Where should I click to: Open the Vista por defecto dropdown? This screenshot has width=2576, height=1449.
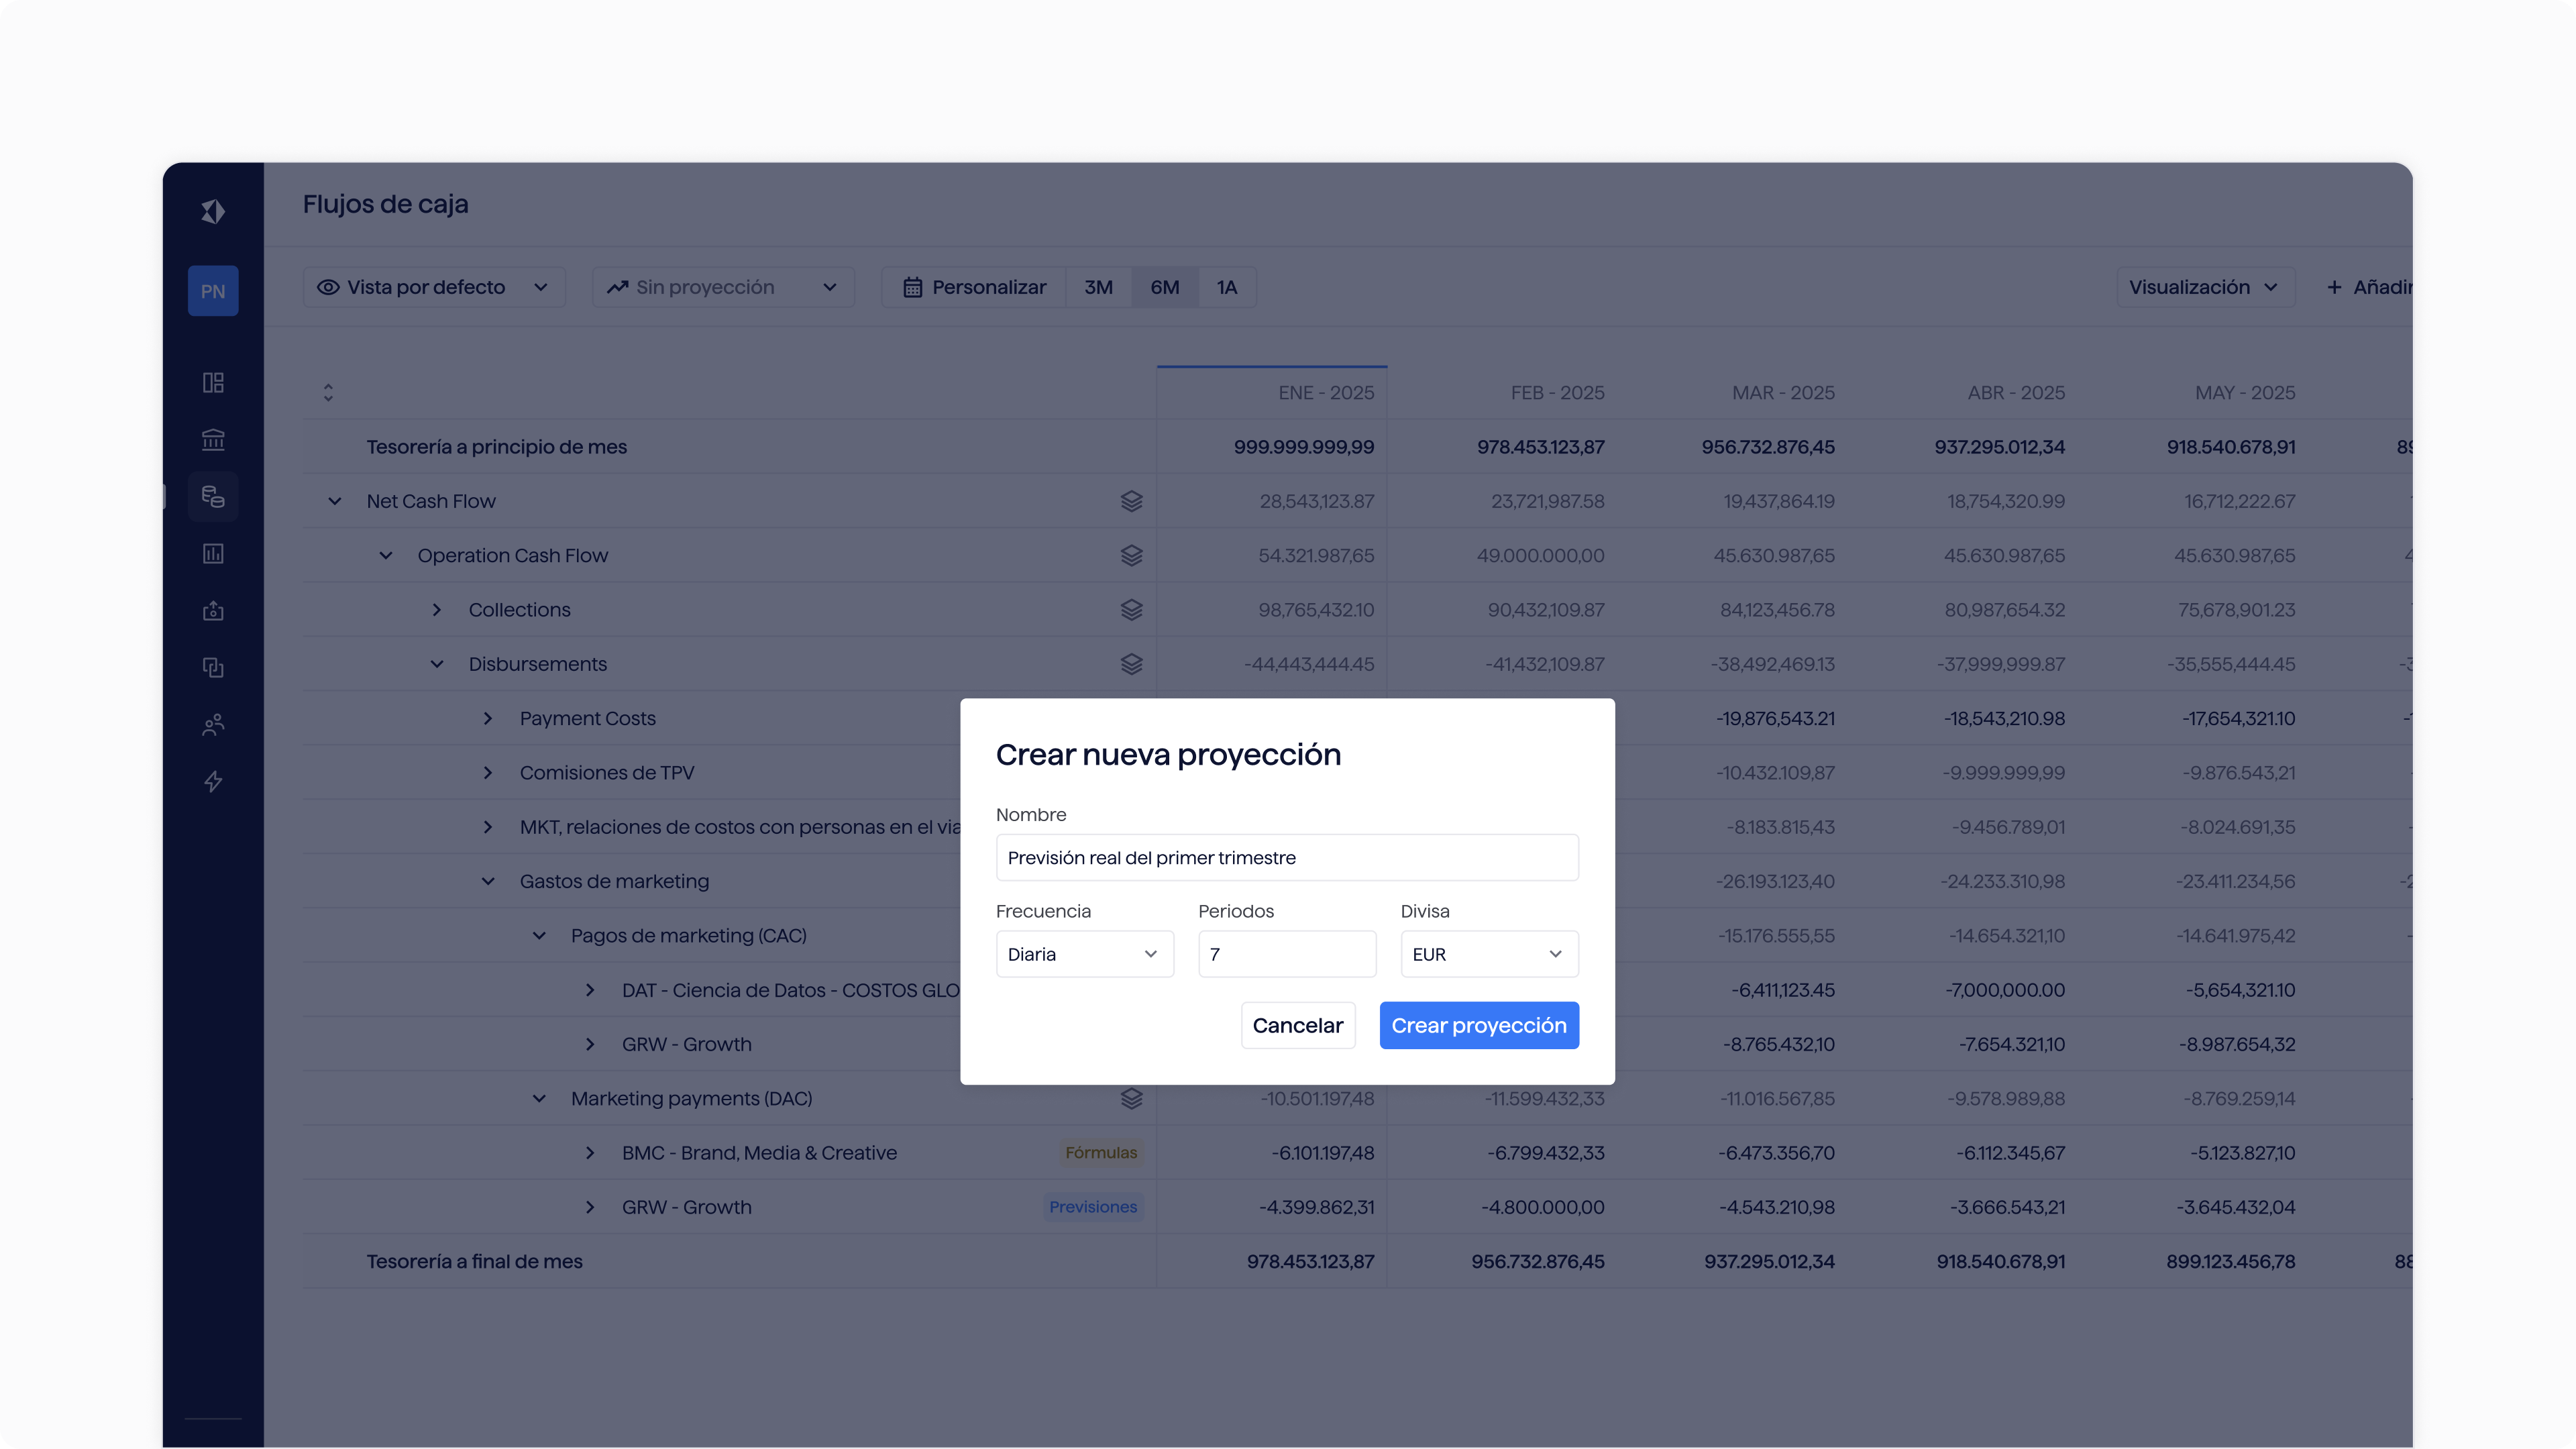point(434,288)
